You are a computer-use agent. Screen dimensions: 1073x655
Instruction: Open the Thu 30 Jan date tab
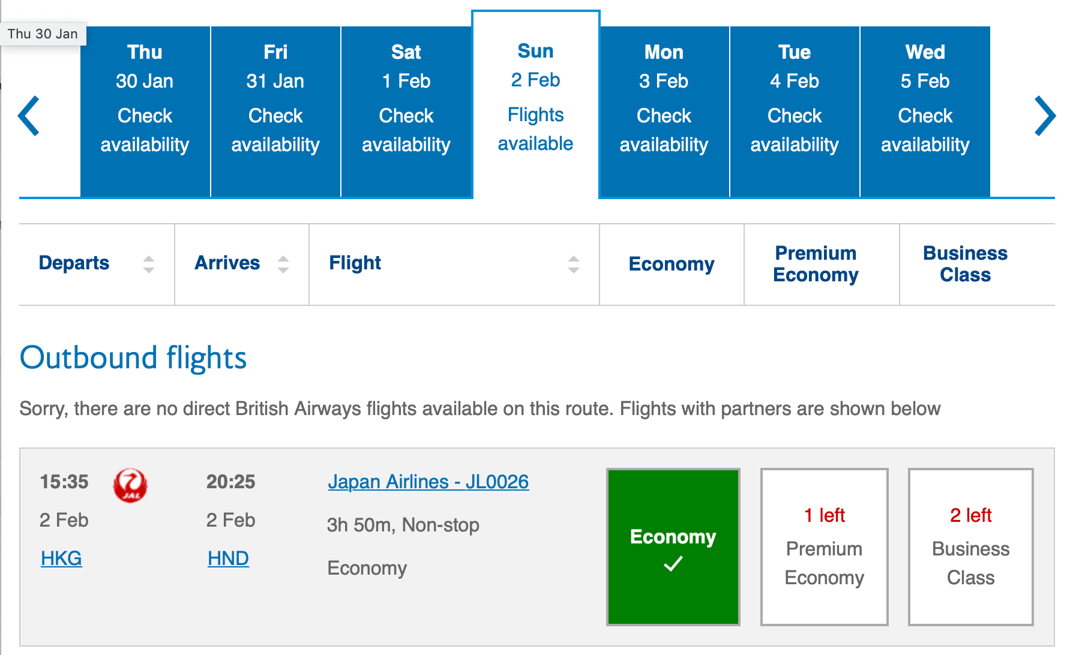[x=145, y=112]
